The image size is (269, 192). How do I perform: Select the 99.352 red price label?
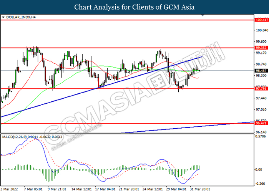click(x=261, y=48)
